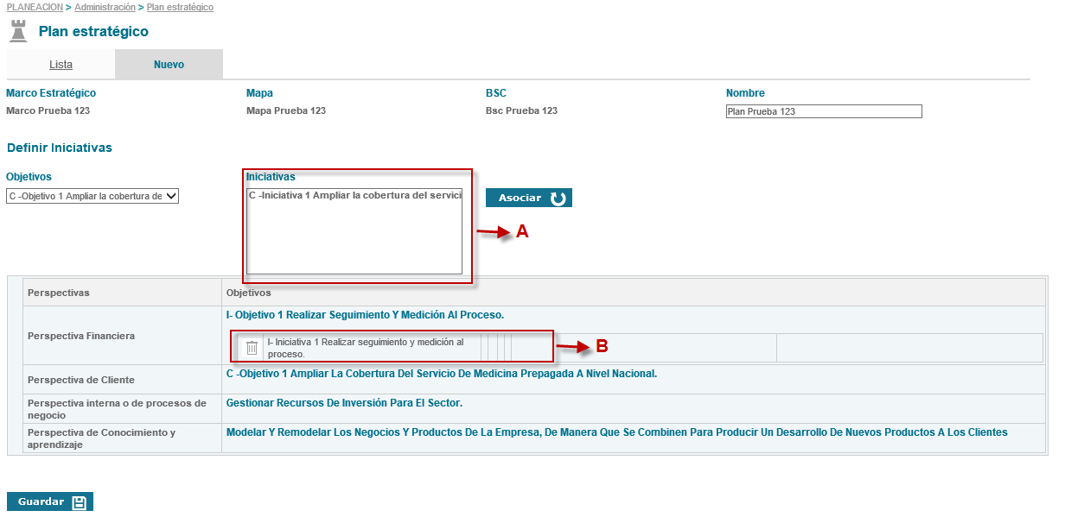Screen dimensions: 1065x517
Task: Click the rook icon next to the page title
Action: tap(18, 32)
